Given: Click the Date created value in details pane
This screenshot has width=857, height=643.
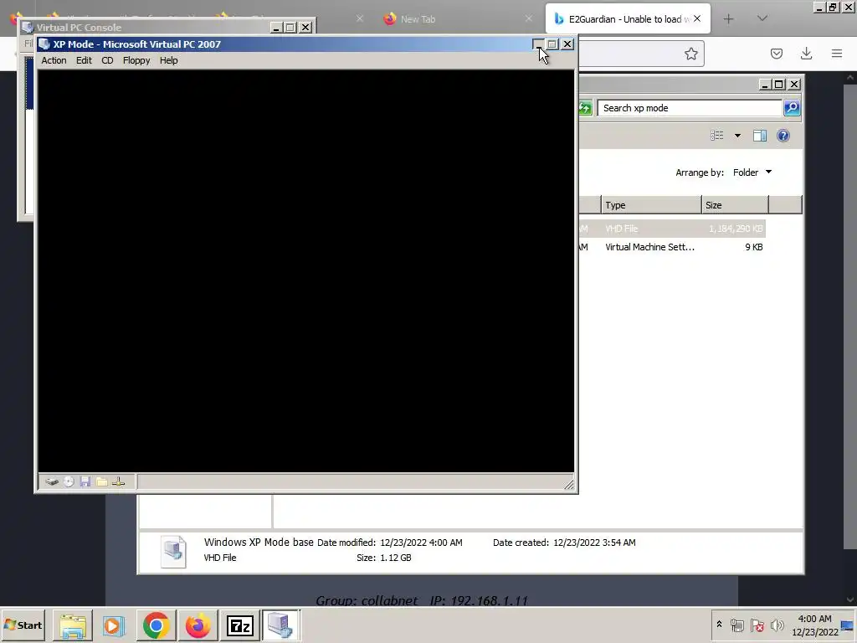Looking at the screenshot, I should pyautogui.click(x=594, y=543).
